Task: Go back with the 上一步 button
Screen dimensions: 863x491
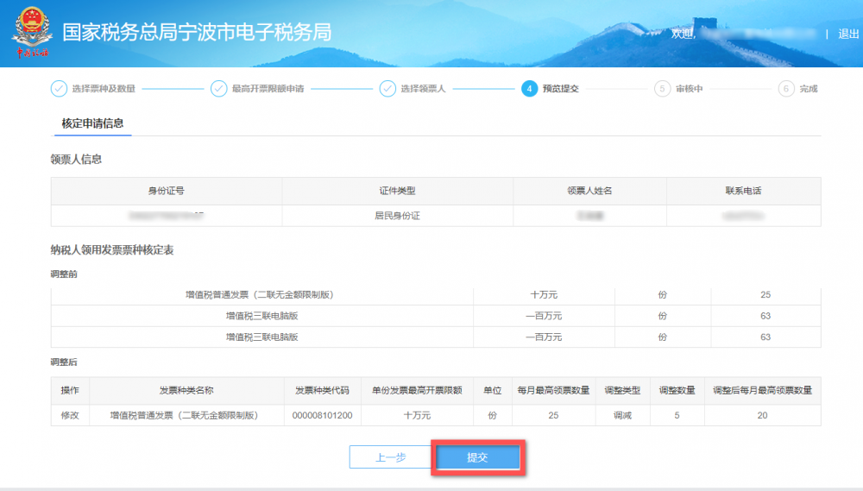Action: tap(390, 457)
